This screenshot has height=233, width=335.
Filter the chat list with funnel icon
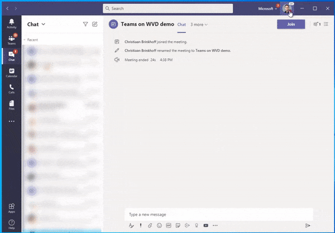85,24
